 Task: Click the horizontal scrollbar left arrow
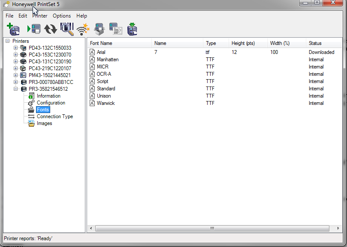click(x=91, y=228)
